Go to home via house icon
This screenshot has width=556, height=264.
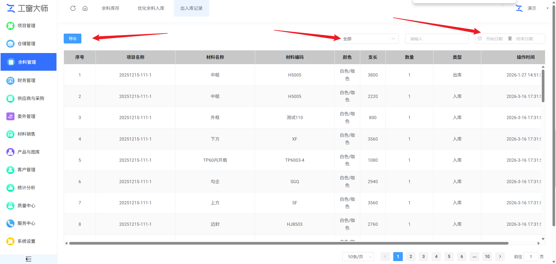pyautogui.click(x=85, y=8)
